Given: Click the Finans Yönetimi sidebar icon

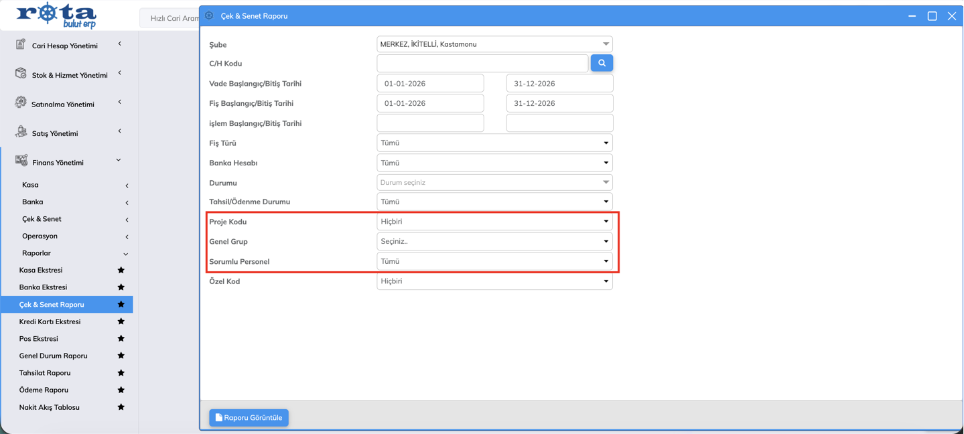Looking at the screenshot, I should (21, 161).
